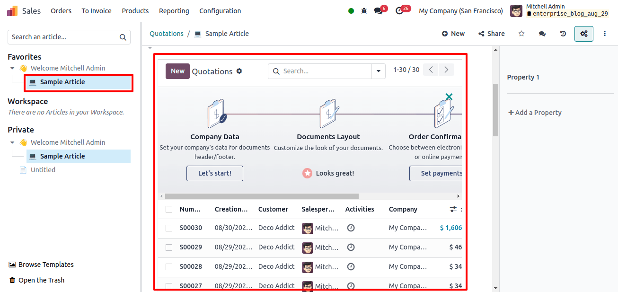Collapse Welcome Mitchell Admin under Private
The height and width of the screenshot is (292, 618).
[12, 142]
